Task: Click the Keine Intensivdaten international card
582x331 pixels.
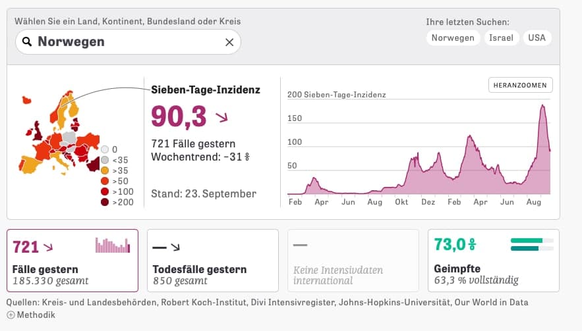Action: pos(353,261)
